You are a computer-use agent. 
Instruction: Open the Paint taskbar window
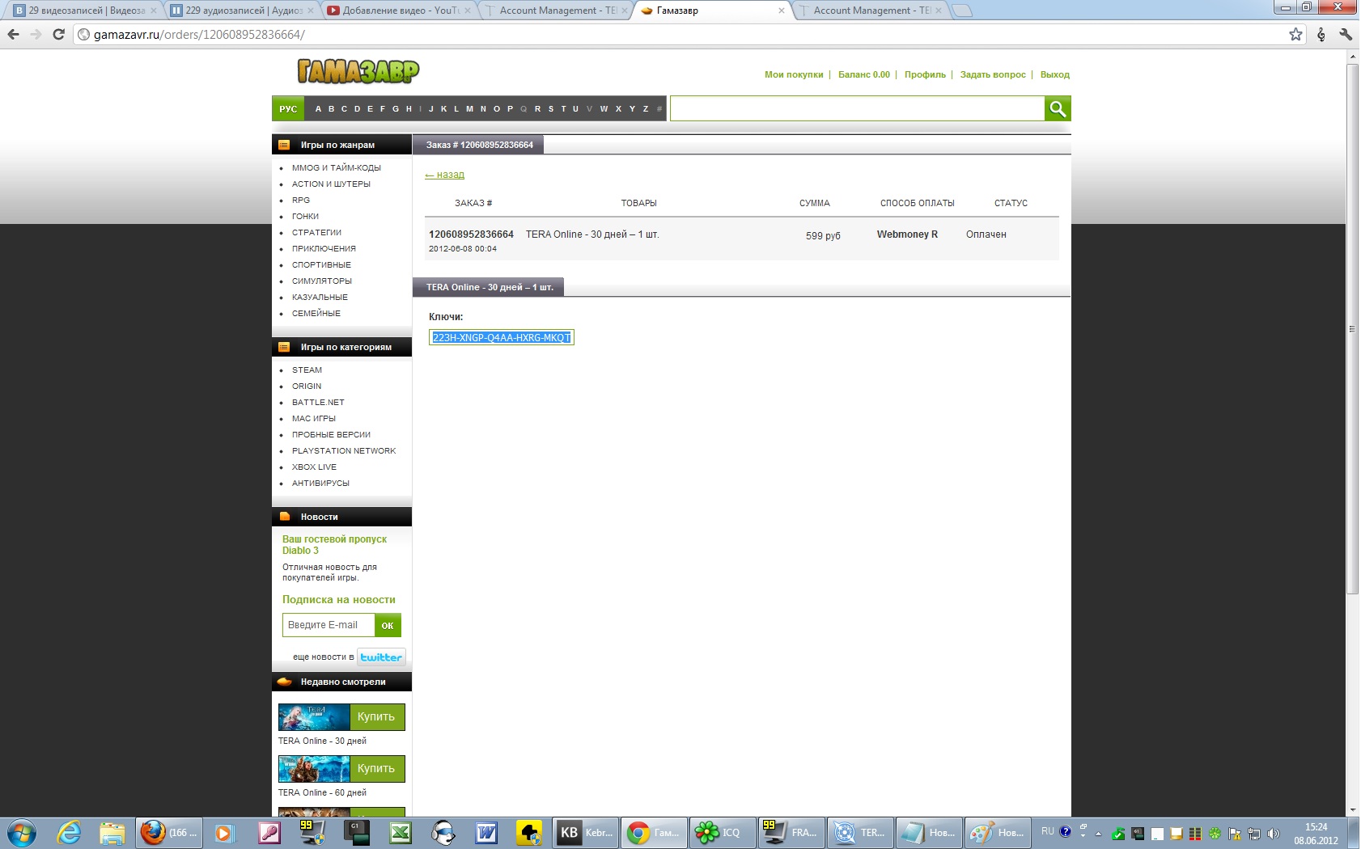(998, 832)
